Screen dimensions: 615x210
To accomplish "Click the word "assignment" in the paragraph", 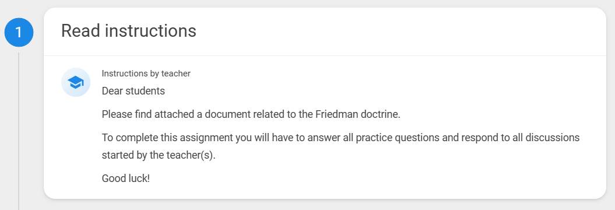I will [x=208, y=138].
